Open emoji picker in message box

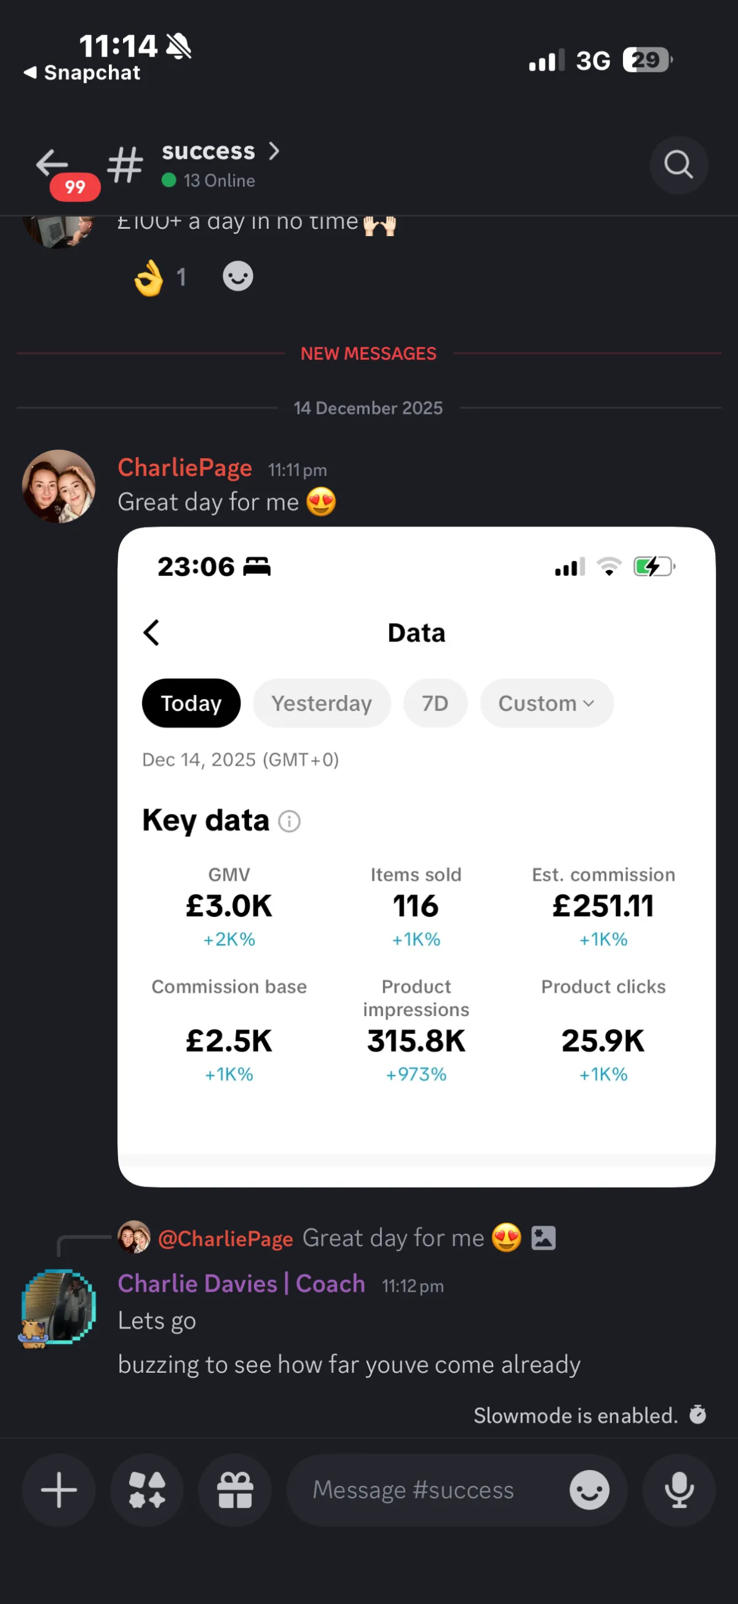[x=589, y=1490]
